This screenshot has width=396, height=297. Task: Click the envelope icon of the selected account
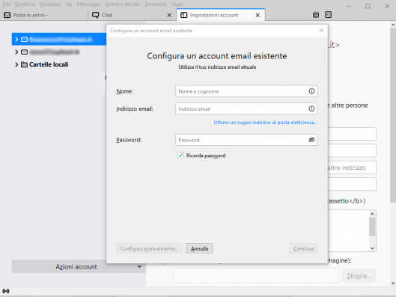[24, 40]
